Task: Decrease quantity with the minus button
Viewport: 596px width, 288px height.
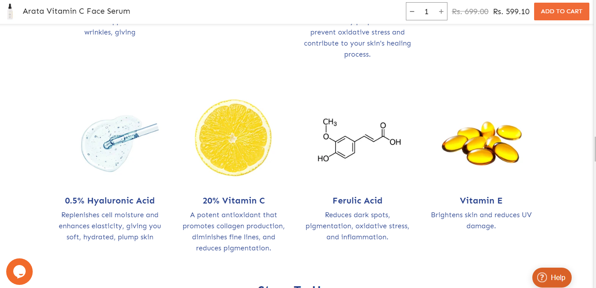Action: click(412, 12)
